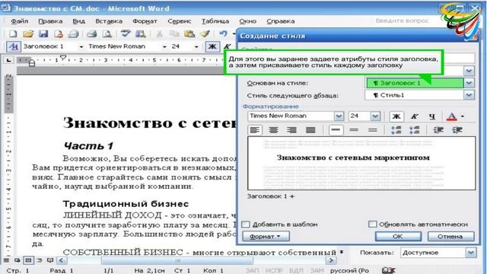Open the Формат menu

click(145, 21)
